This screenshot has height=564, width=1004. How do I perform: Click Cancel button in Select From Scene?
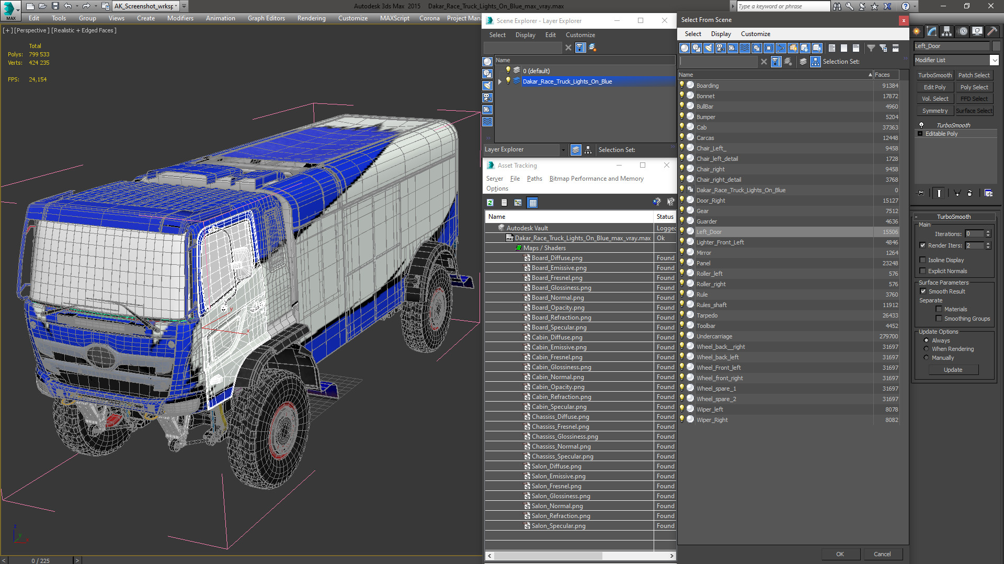point(882,554)
